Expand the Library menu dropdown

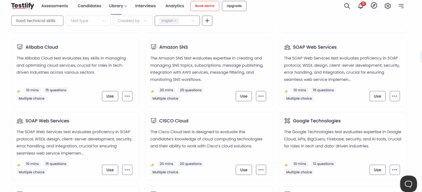pyautogui.click(x=118, y=6)
